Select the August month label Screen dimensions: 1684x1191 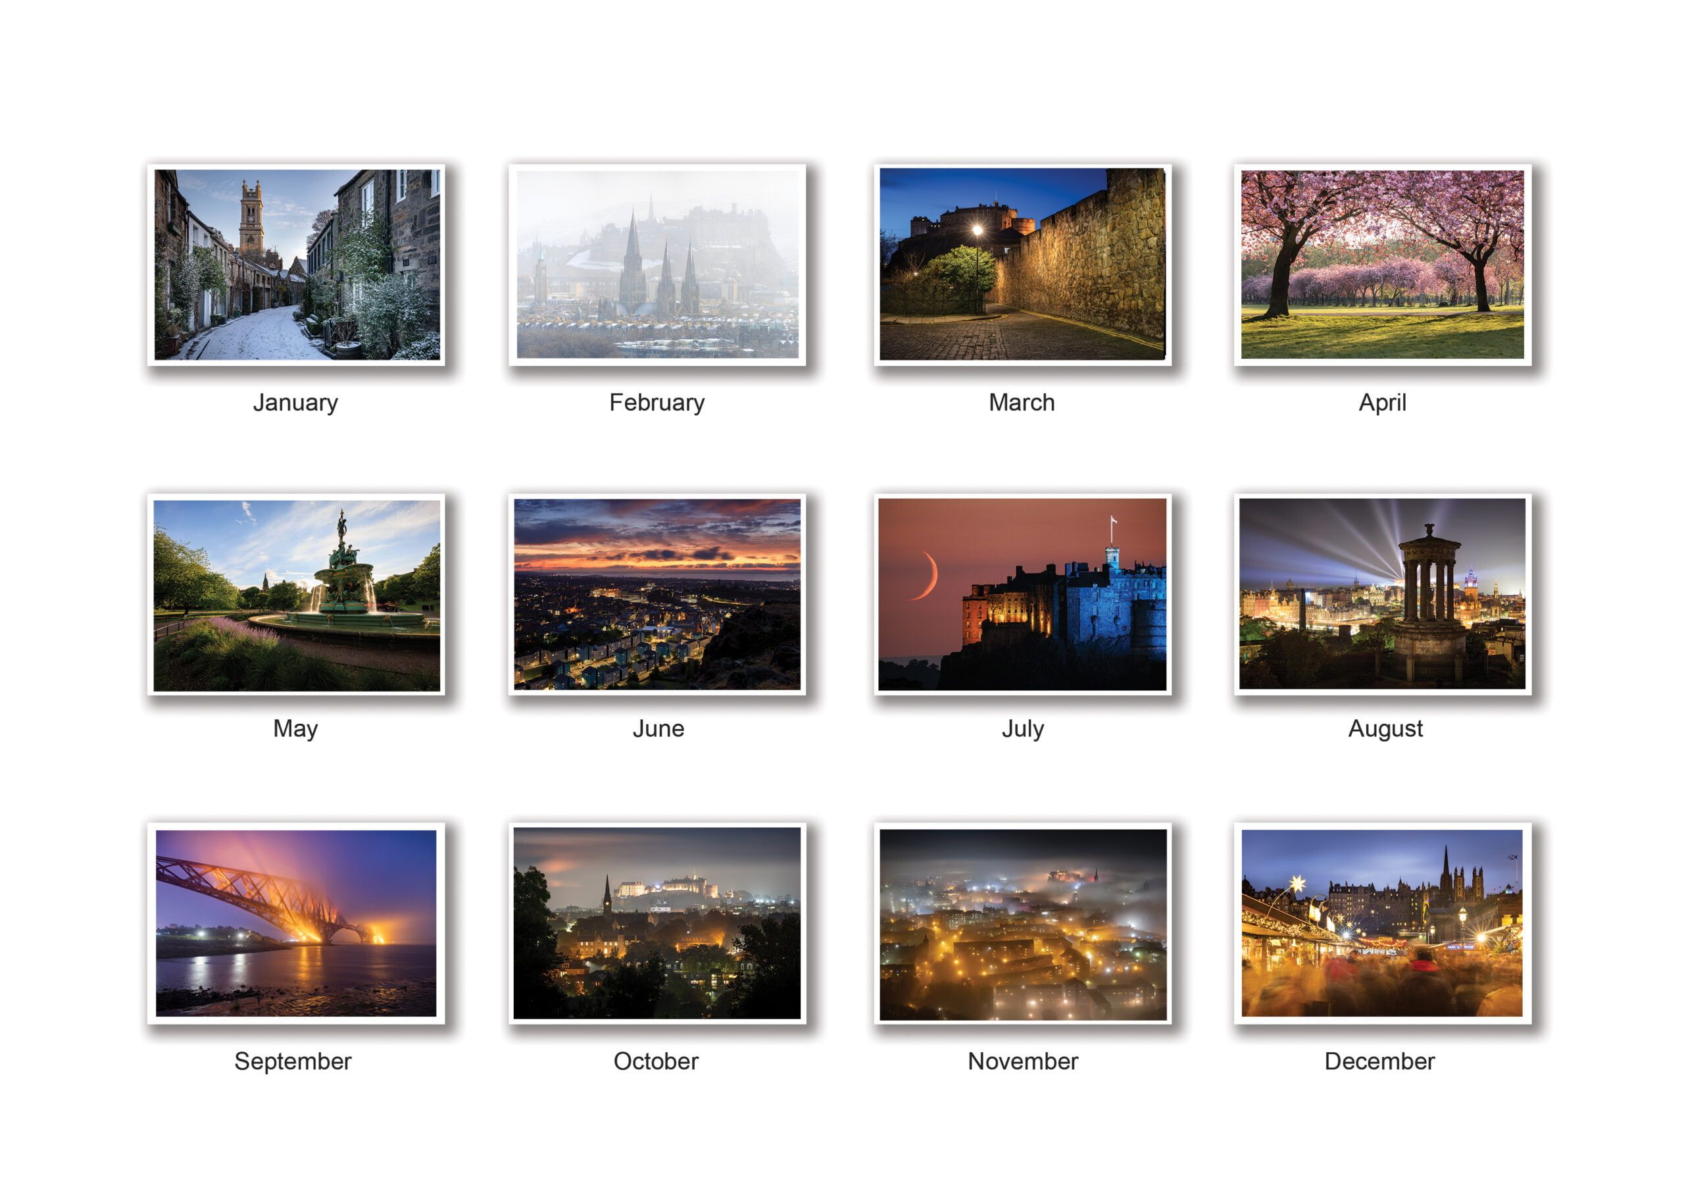tap(1385, 728)
